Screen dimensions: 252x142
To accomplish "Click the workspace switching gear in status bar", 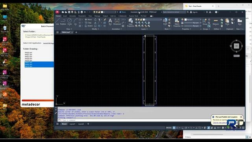I will pos(223,128).
